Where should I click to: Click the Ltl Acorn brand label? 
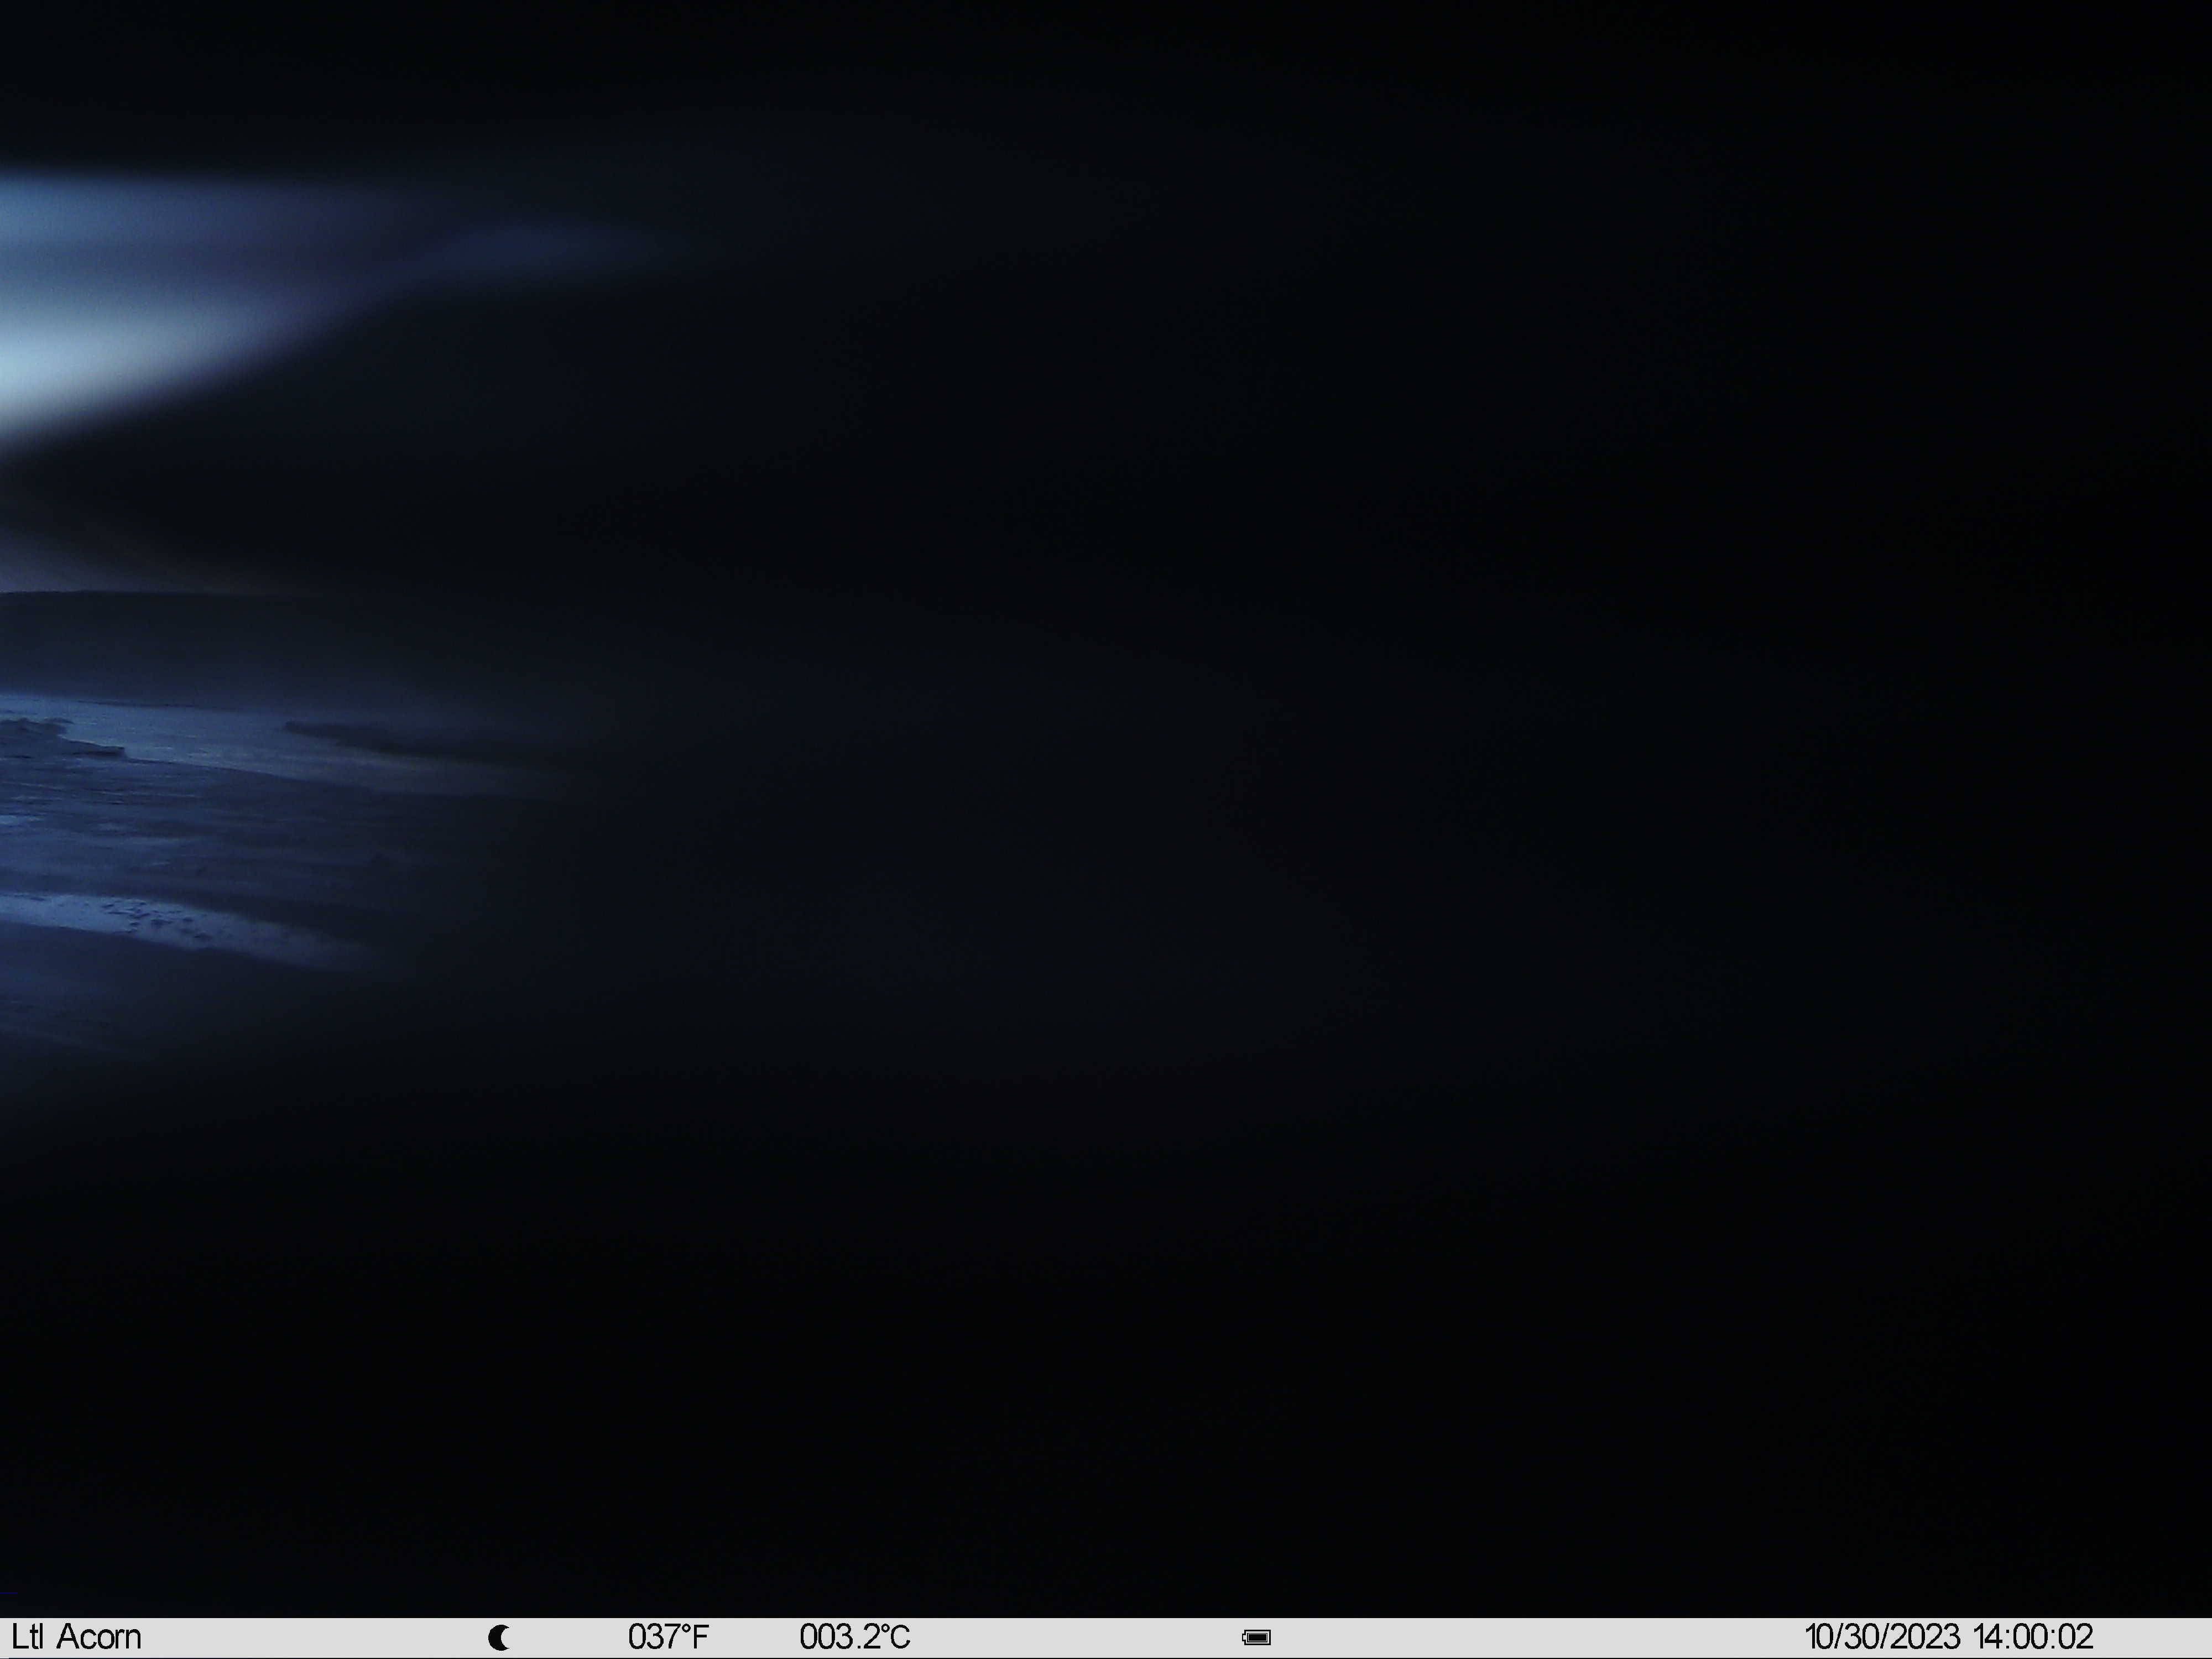76,1637
